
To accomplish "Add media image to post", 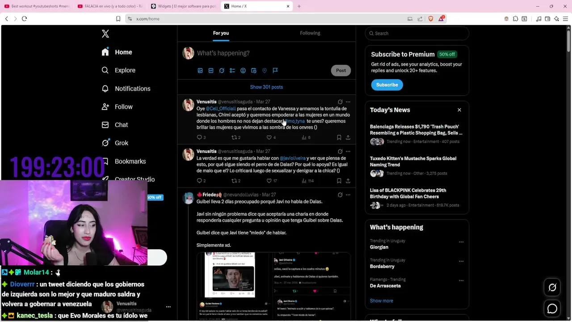I will point(200,71).
